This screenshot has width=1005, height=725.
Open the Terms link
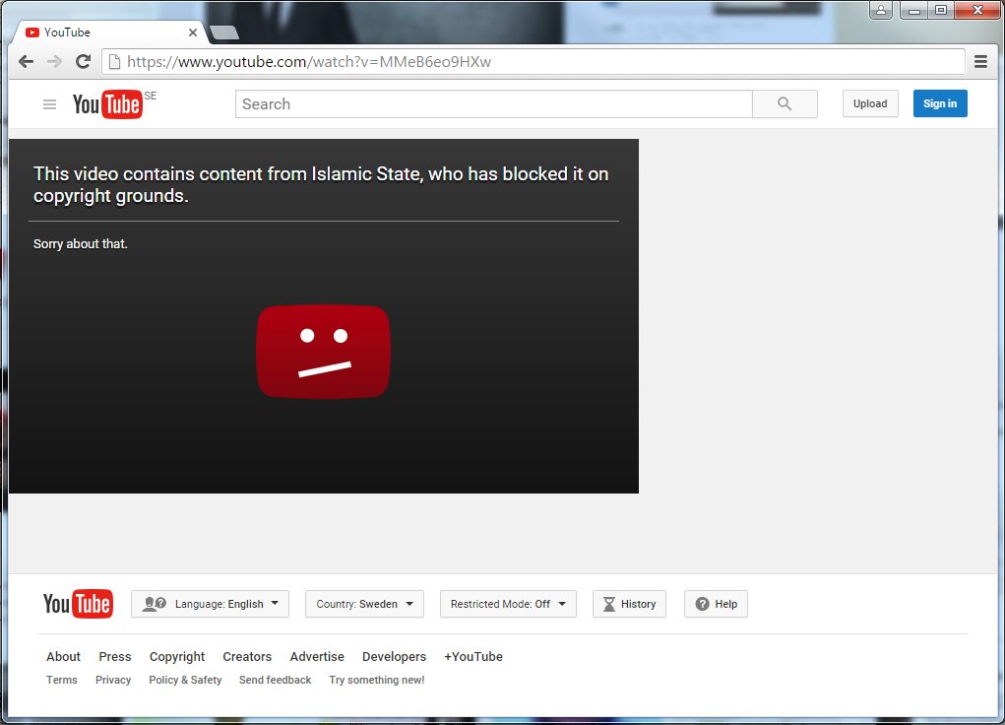tap(62, 680)
